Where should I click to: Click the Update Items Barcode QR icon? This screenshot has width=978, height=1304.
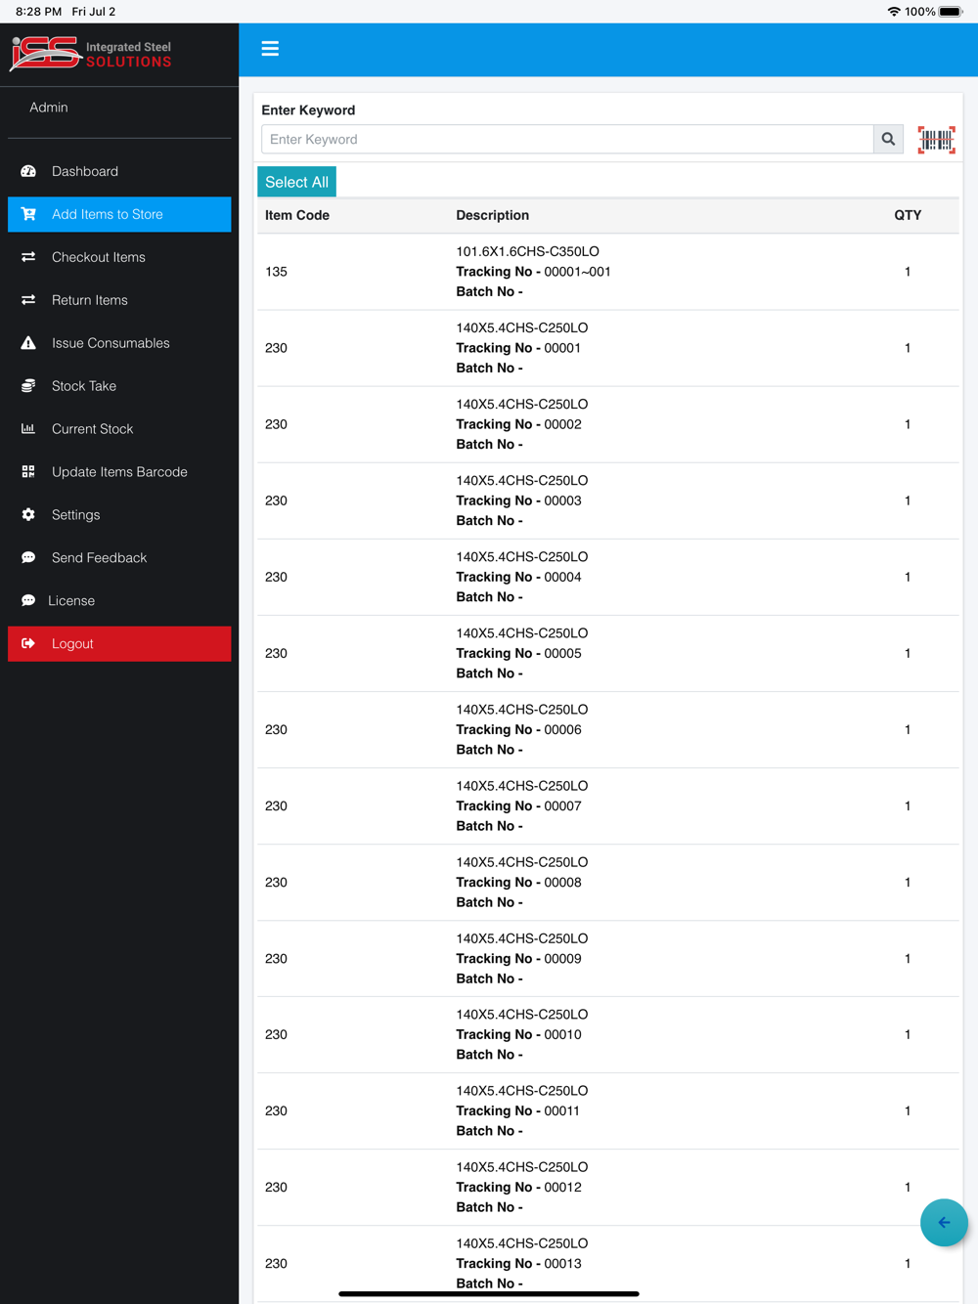point(28,472)
